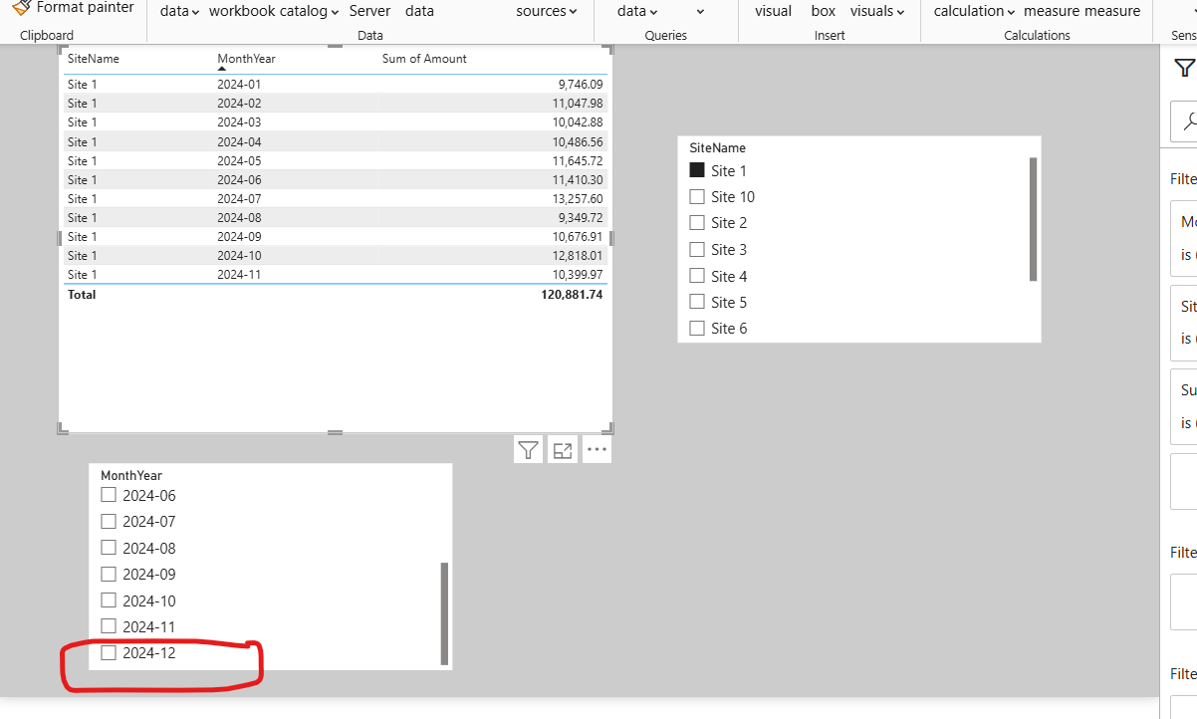Select the 12,818.01 amount cell
1197x719 pixels.
[578, 255]
